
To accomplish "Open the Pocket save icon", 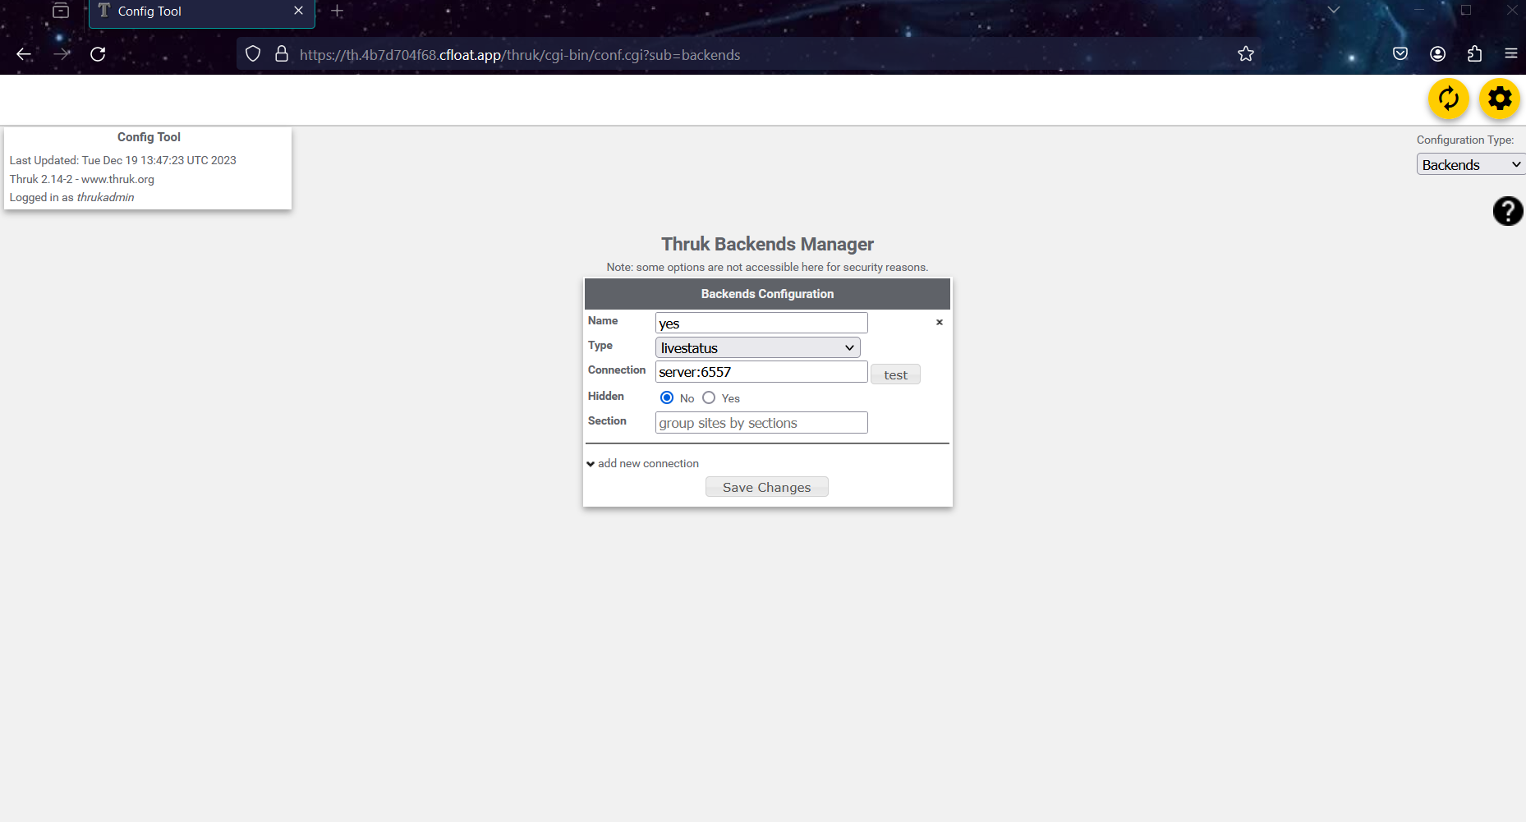I will coord(1400,54).
